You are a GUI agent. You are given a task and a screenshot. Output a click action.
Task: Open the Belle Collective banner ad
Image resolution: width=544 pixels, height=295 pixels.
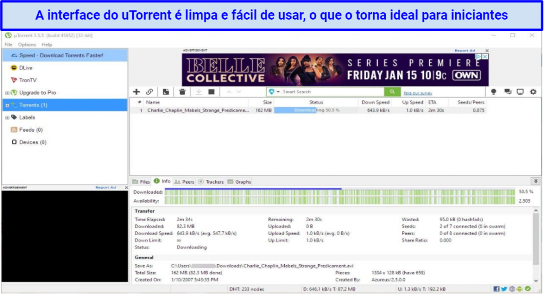click(335, 70)
